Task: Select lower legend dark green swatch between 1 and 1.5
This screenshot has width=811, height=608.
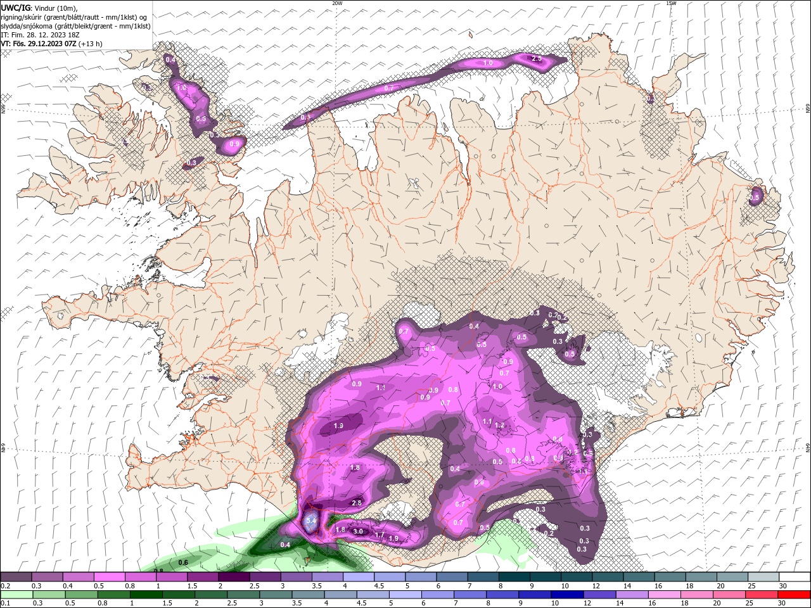Action: (148, 595)
